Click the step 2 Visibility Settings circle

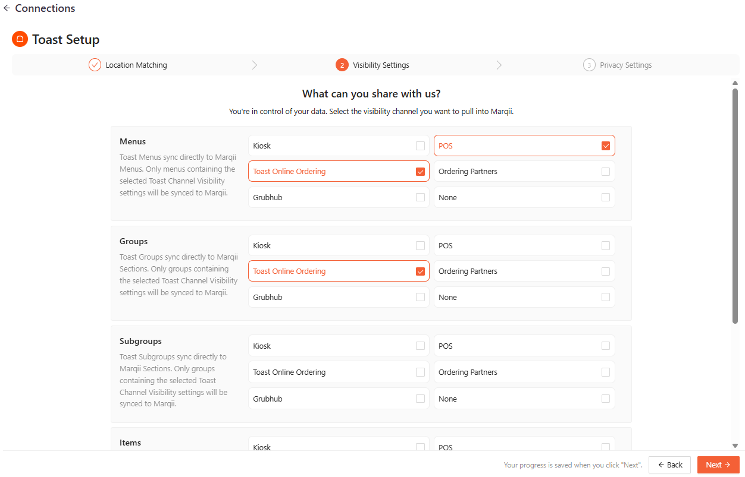tap(342, 65)
